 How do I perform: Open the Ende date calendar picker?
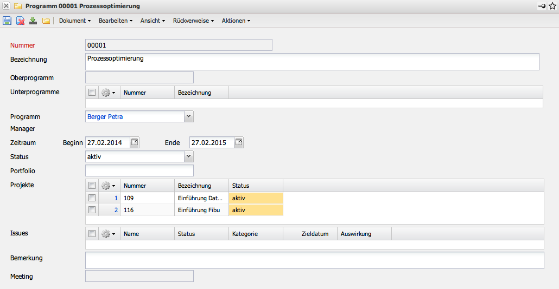point(239,142)
